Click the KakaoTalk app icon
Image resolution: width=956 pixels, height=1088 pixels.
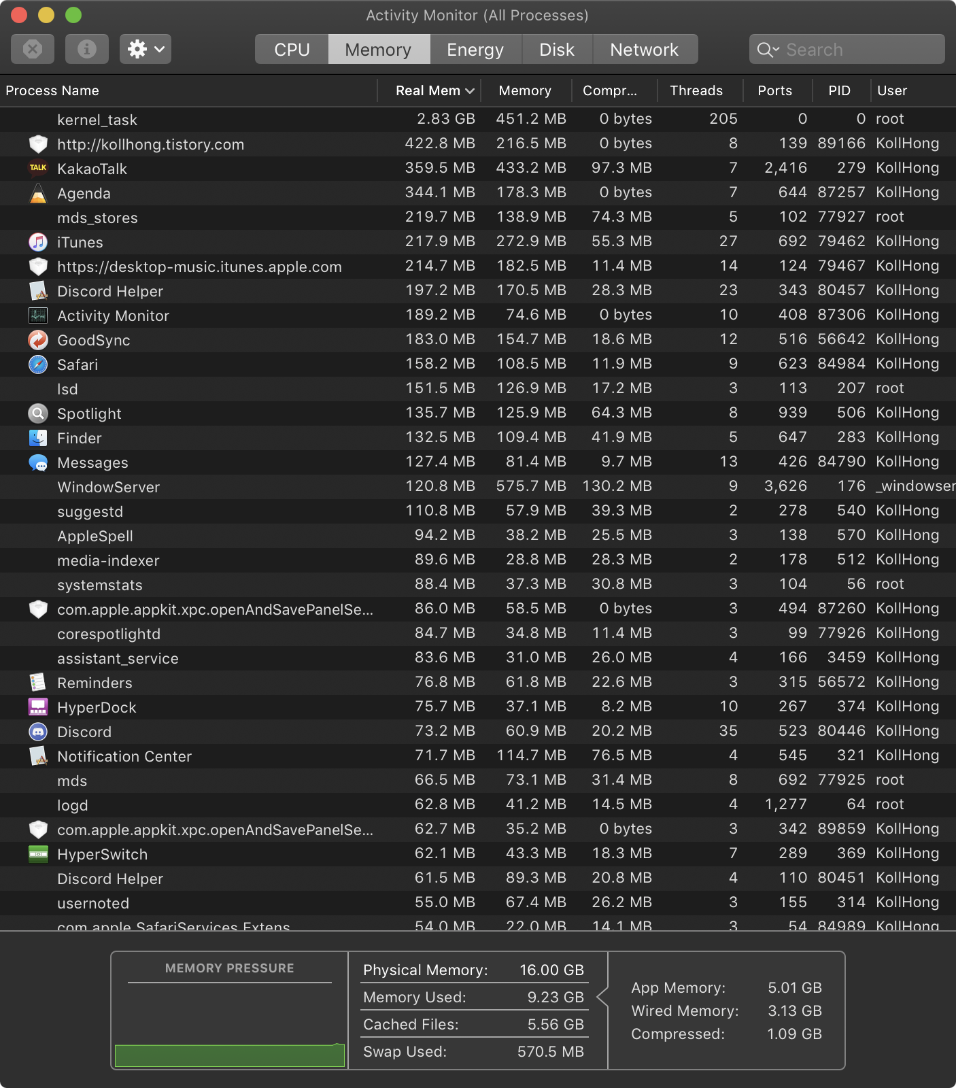click(38, 168)
